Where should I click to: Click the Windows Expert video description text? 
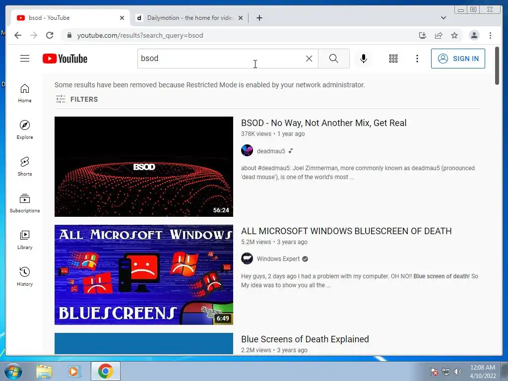click(x=359, y=281)
